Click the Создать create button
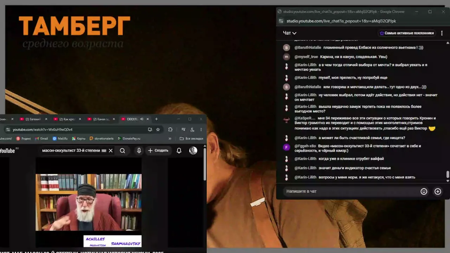Image resolution: width=450 pixels, height=253 pixels. coord(158,150)
